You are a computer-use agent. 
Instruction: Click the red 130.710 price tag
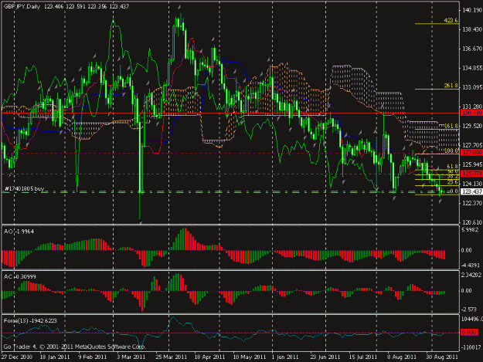471,113
